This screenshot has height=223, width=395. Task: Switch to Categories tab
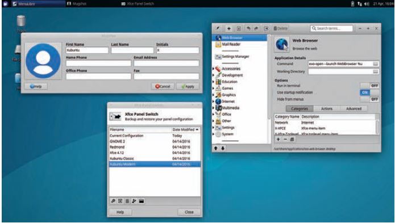coord(300,108)
